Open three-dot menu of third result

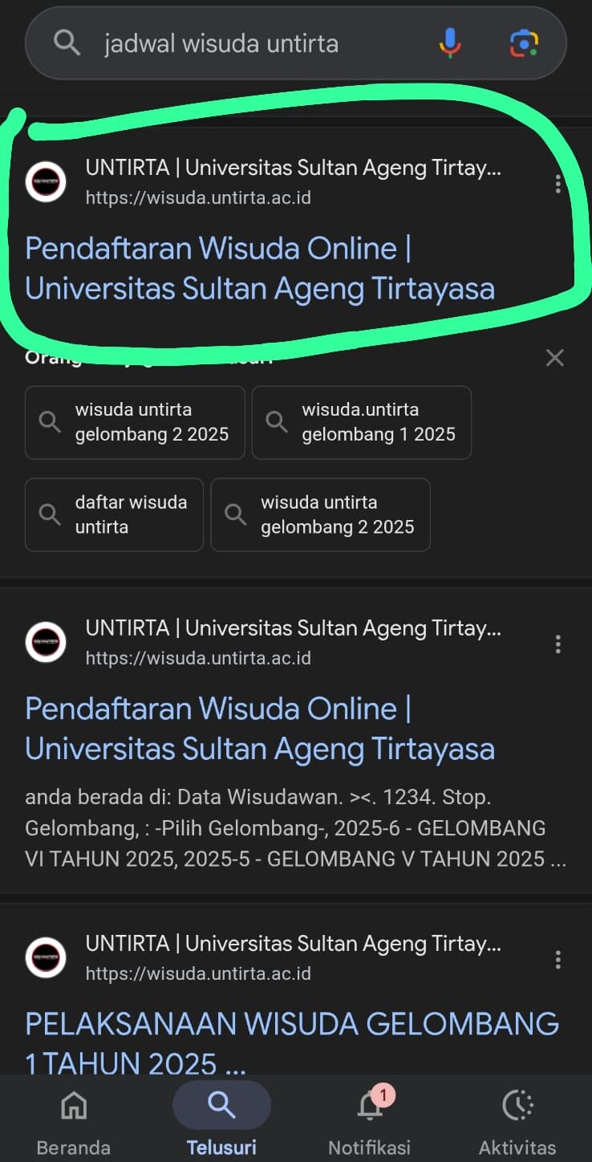558,959
